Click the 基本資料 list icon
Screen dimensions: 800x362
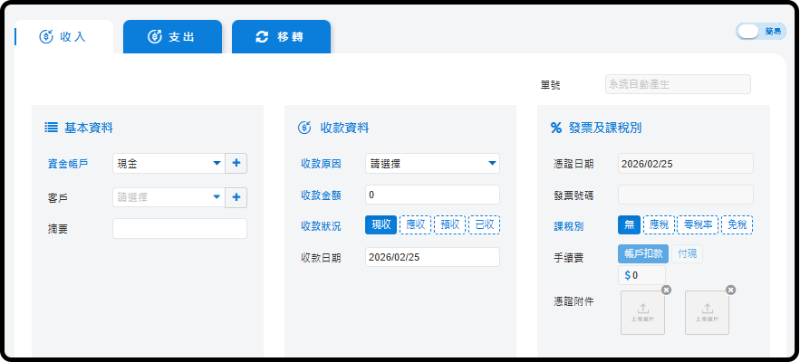pyautogui.click(x=51, y=128)
